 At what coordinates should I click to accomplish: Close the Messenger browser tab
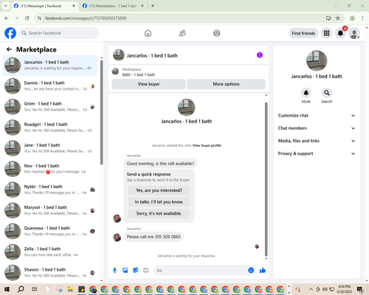click(x=74, y=6)
